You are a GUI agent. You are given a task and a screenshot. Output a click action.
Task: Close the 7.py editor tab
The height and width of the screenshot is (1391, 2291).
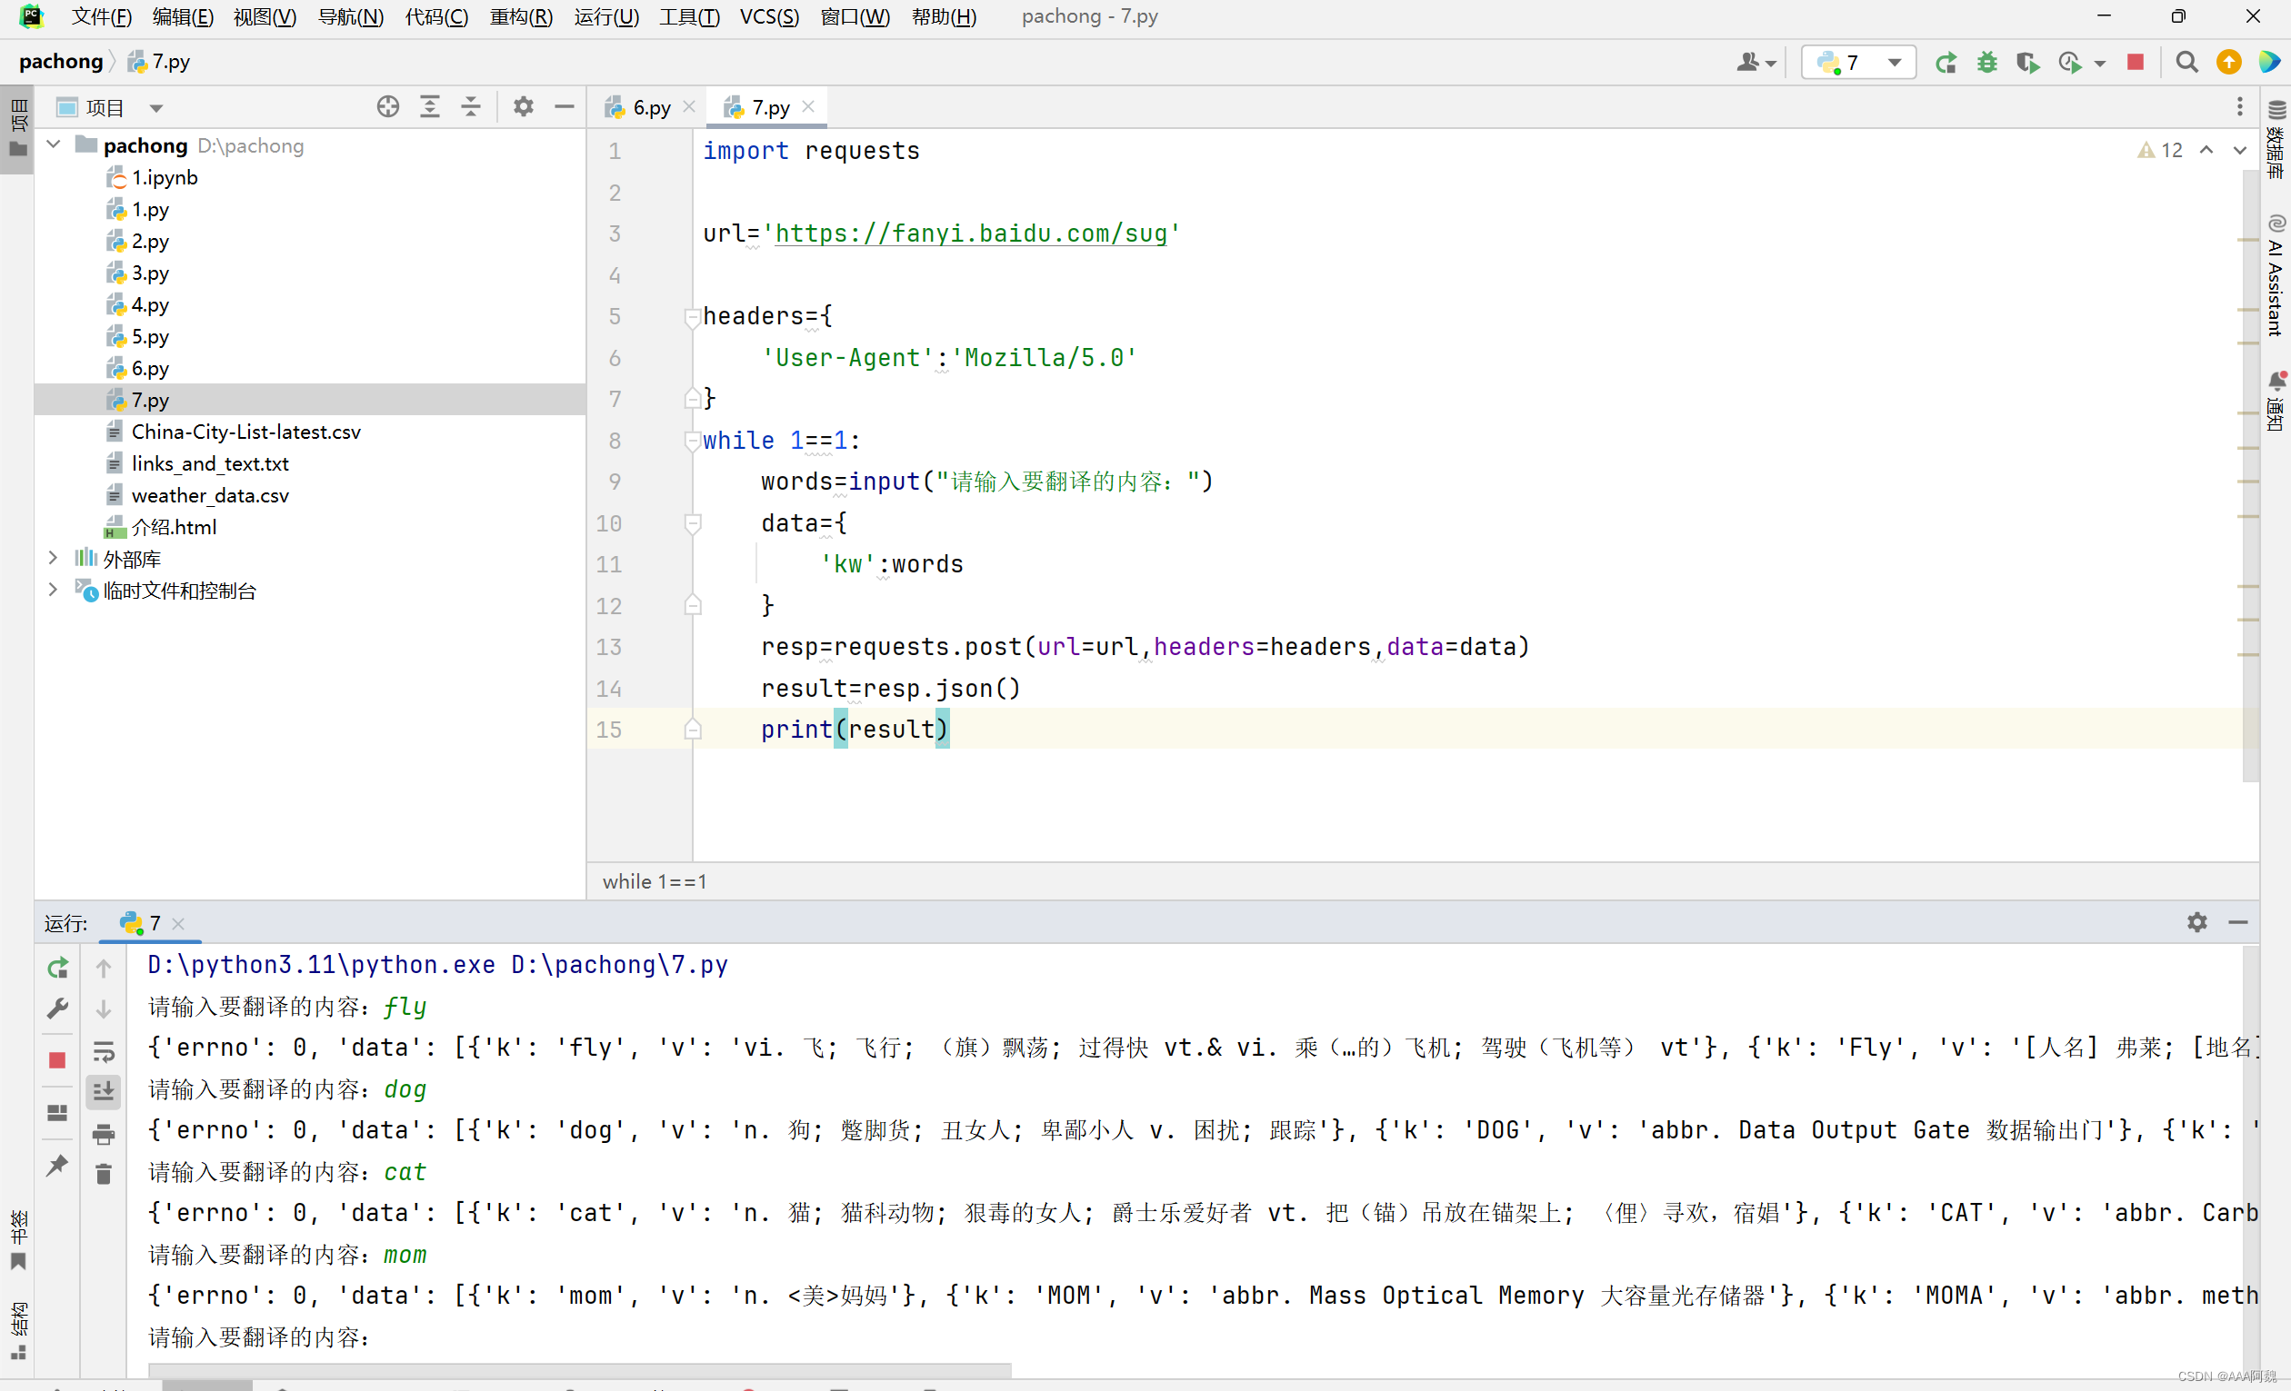[808, 107]
